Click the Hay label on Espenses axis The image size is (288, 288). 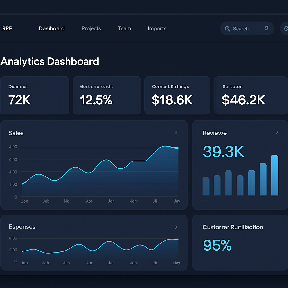pyautogui.click(x=177, y=263)
